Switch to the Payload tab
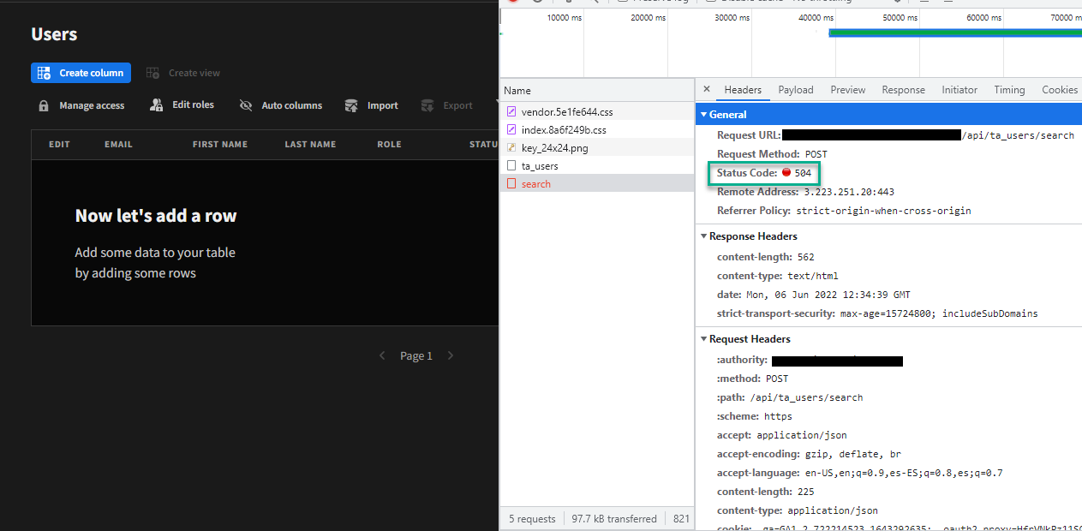 [x=796, y=90]
